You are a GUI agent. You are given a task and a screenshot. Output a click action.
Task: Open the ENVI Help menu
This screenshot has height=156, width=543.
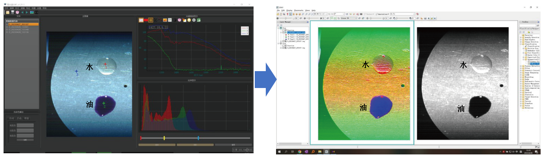click(x=313, y=10)
